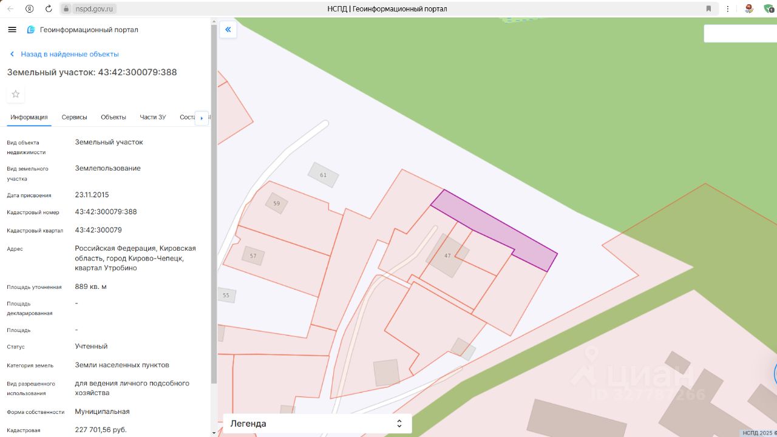Click building 59 on the map

point(276,203)
